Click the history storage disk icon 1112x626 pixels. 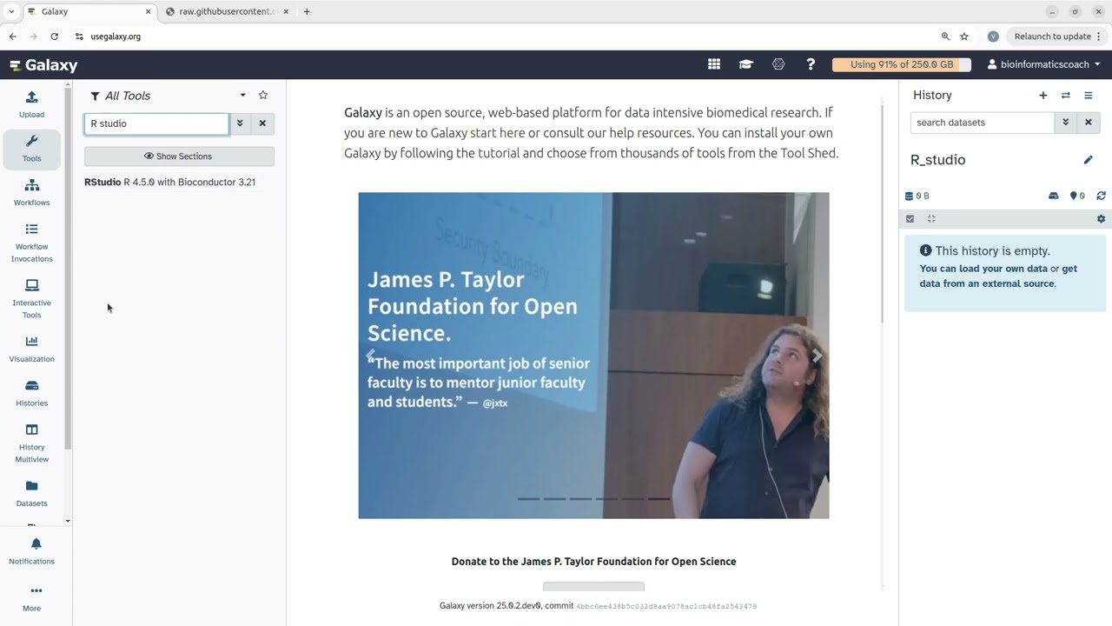(x=1054, y=196)
